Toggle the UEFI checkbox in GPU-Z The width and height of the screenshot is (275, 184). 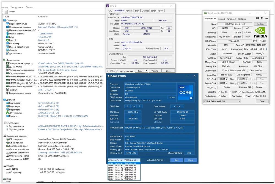tap(260, 41)
